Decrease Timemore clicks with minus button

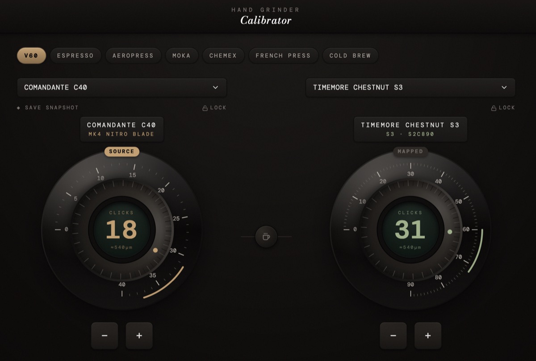(393, 336)
